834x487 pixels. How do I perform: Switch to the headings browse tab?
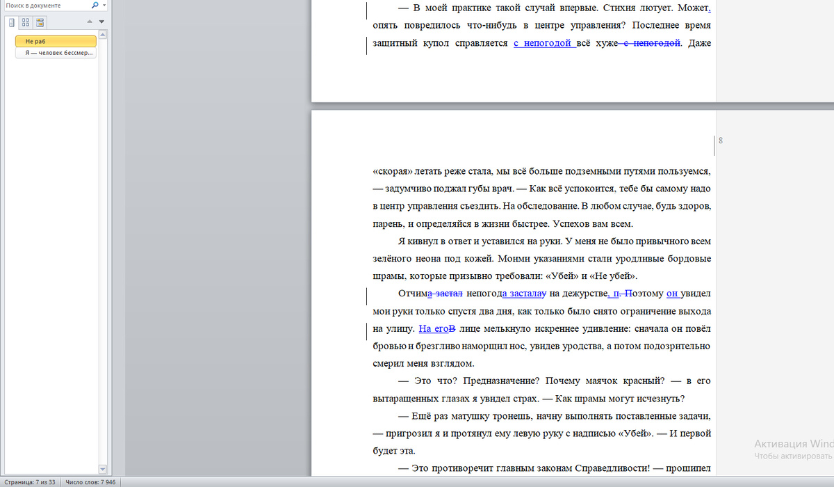coord(13,22)
